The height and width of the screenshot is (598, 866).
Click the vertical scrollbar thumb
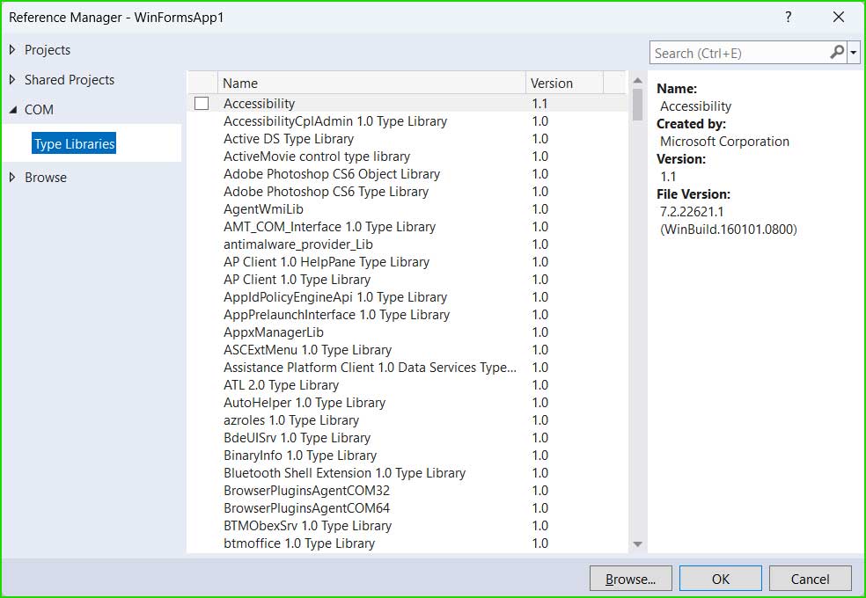637,105
